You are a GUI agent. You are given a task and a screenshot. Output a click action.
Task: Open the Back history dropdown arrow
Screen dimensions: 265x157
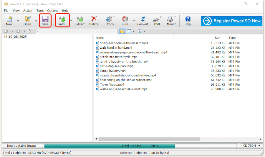point(12,31)
